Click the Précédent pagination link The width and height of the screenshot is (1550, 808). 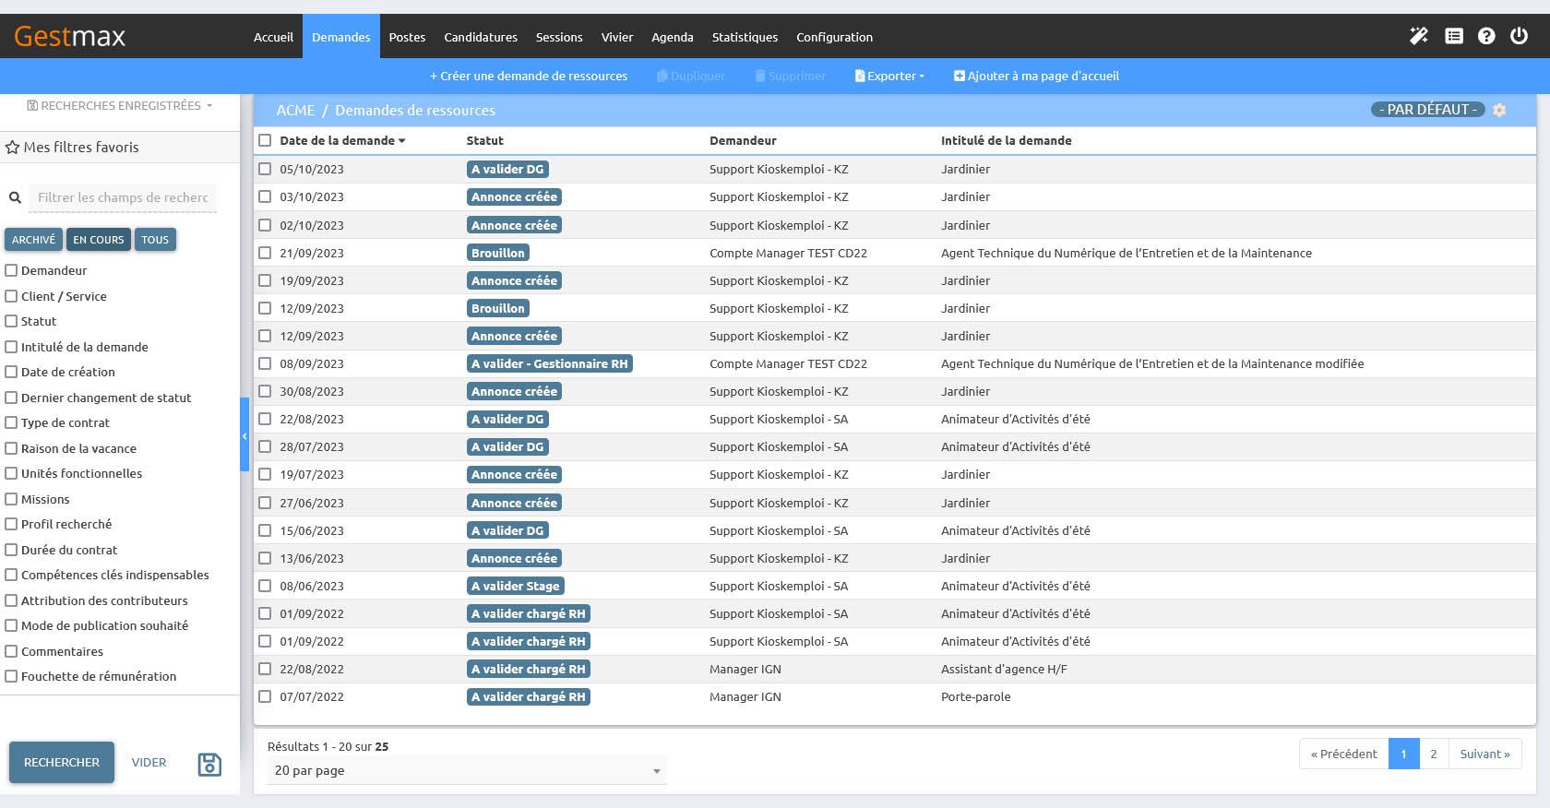coord(1344,754)
